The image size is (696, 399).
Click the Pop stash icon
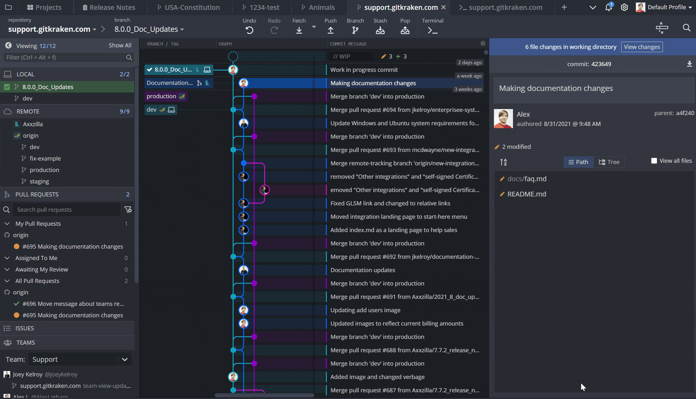[x=405, y=30]
